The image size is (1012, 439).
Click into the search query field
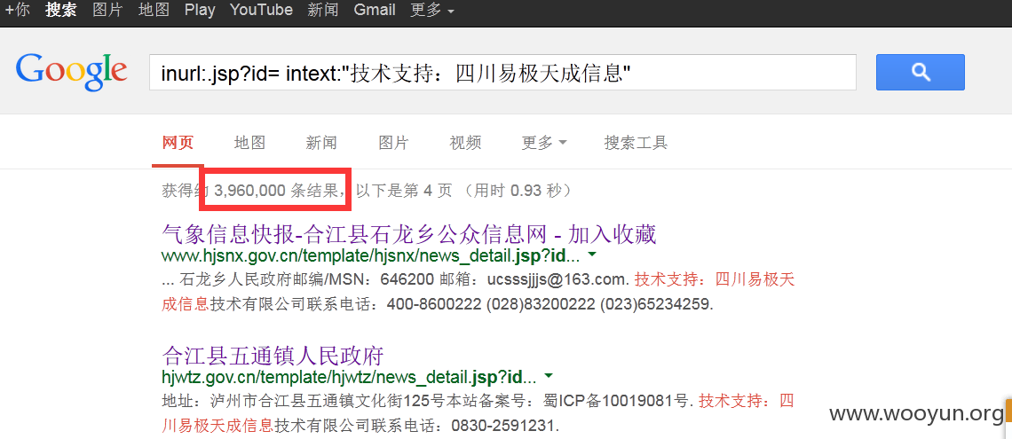pyautogui.click(x=502, y=72)
